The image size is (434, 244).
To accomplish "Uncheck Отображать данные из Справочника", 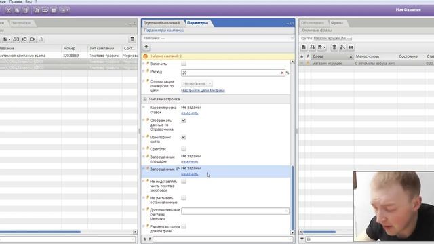I will [184, 121].
